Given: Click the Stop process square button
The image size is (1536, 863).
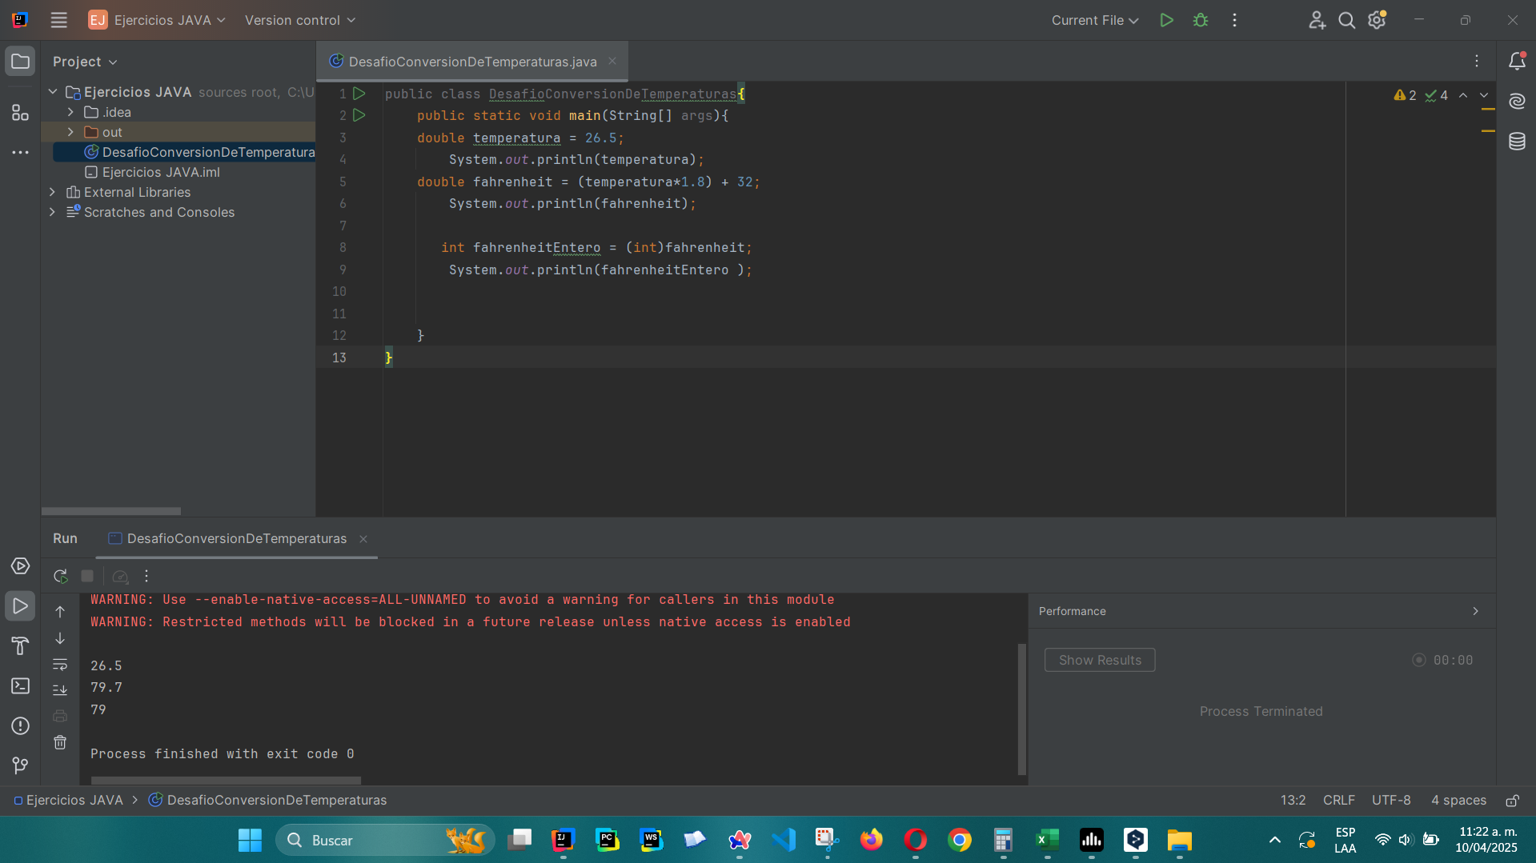Looking at the screenshot, I should tap(87, 576).
